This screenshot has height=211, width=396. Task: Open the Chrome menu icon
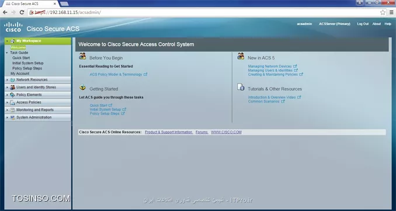pyautogui.click(x=391, y=12)
